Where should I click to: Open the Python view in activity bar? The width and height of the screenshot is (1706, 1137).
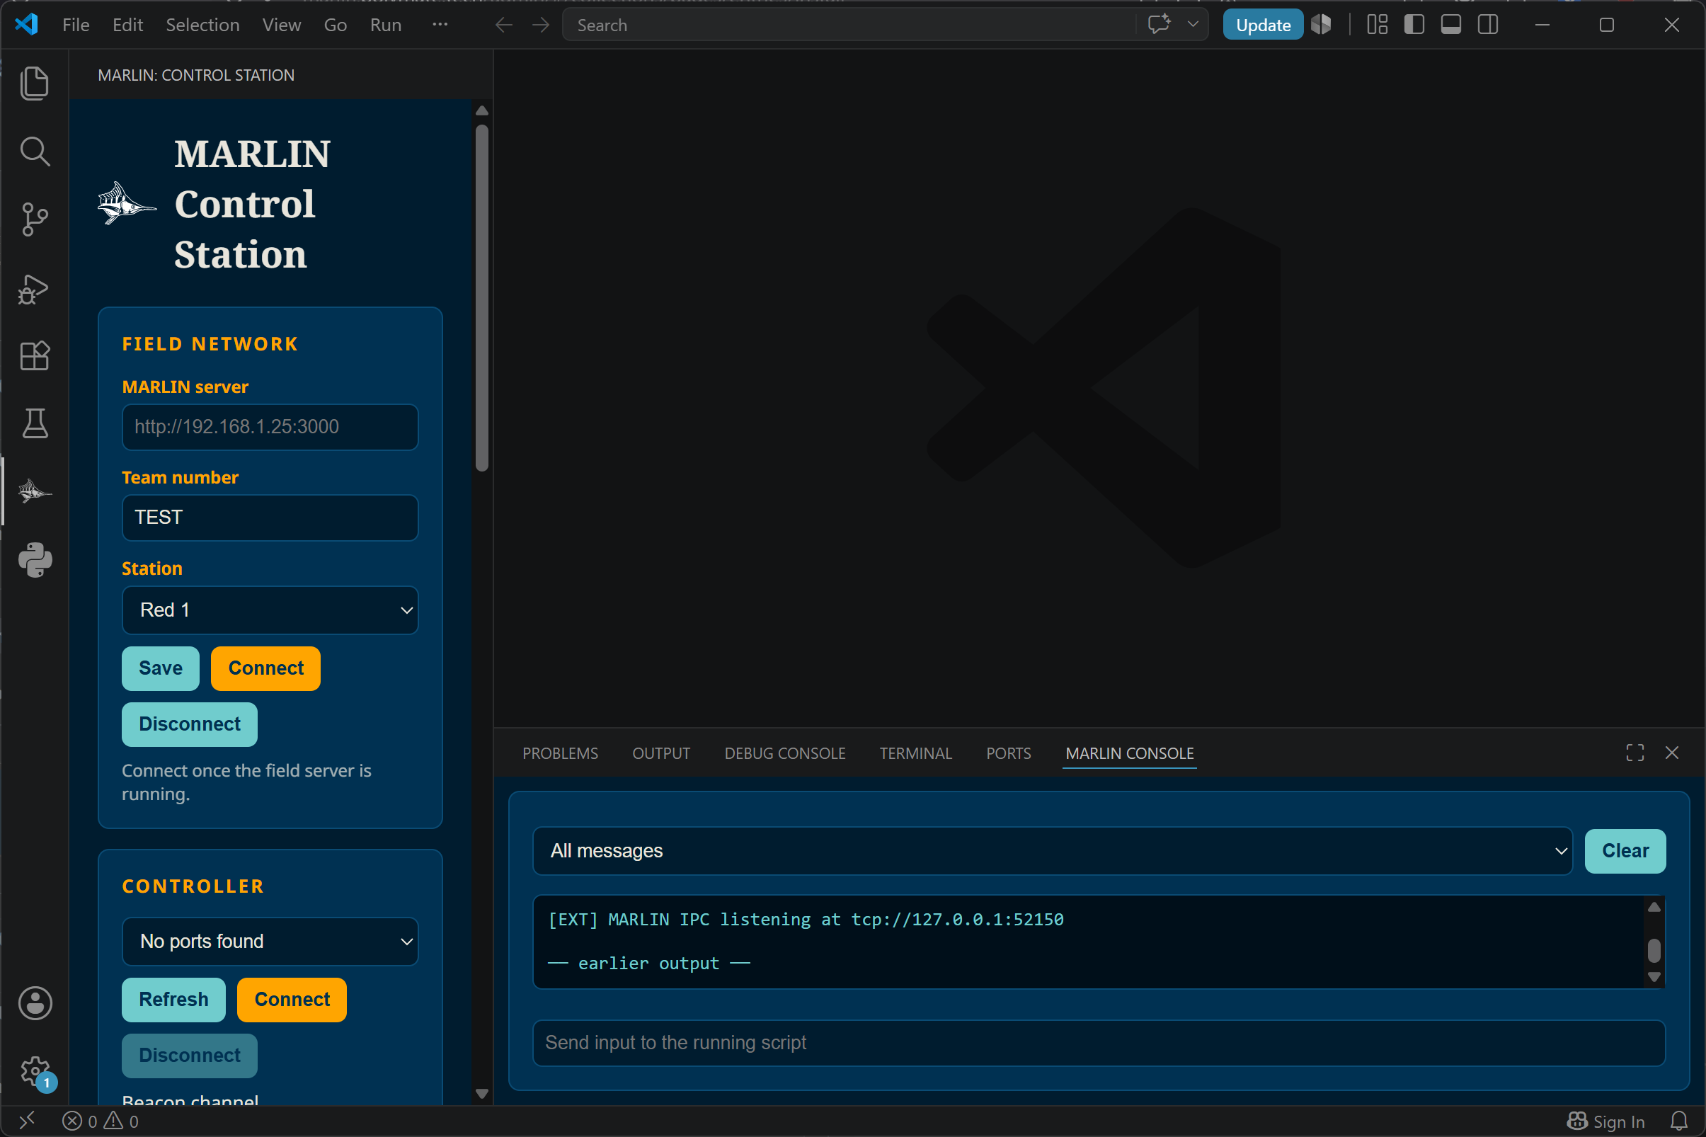click(x=34, y=560)
